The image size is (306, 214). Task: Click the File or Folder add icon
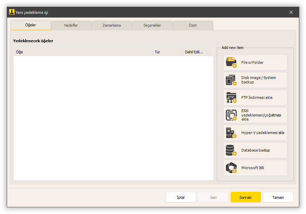[x=231, y=62]
